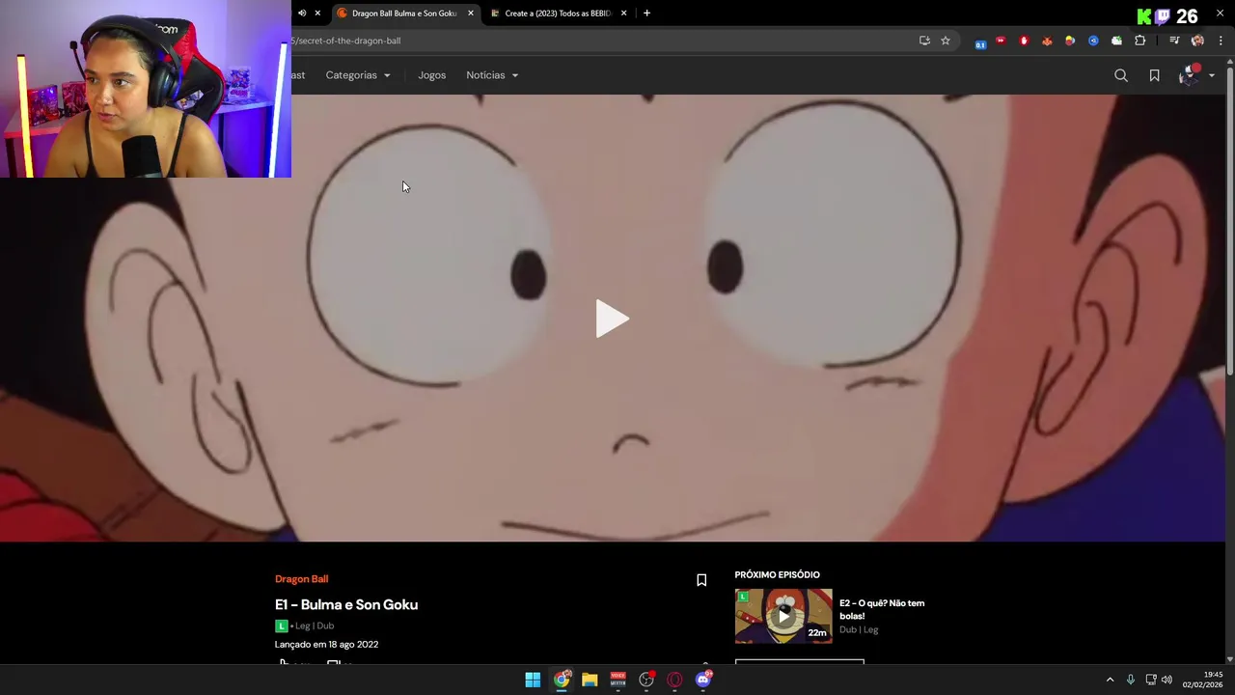Close the Dragon Ball browser tab
The width and height of the screenshot is (1235, 695).
tap(471, 14)
